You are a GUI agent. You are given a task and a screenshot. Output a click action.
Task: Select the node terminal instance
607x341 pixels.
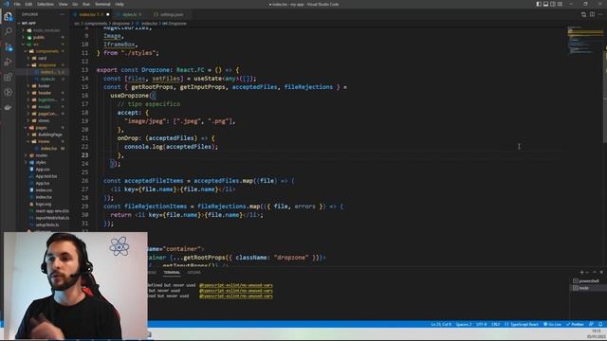tap(583, 288)
